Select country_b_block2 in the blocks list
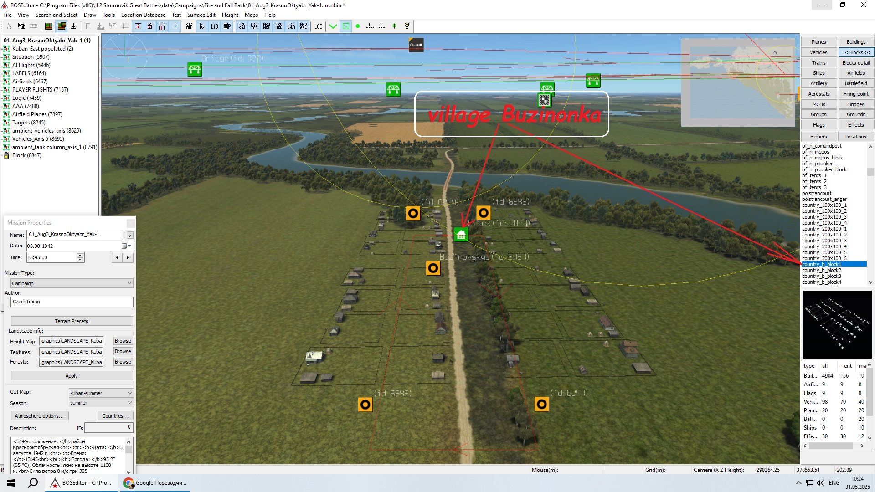This screenshot has width=875, height=492. [x=821, y=271]
